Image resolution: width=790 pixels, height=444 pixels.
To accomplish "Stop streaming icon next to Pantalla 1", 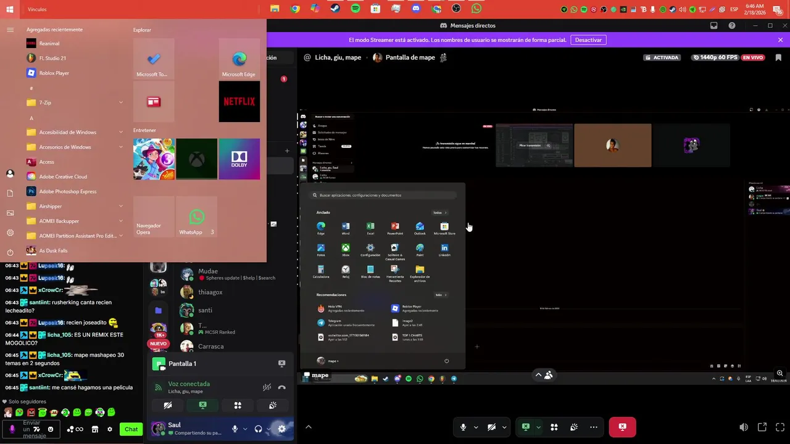I will (281, 364).
